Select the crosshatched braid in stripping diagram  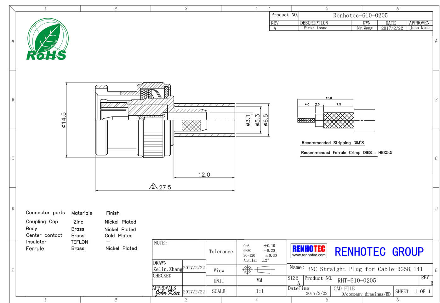[x=339, y=120]
